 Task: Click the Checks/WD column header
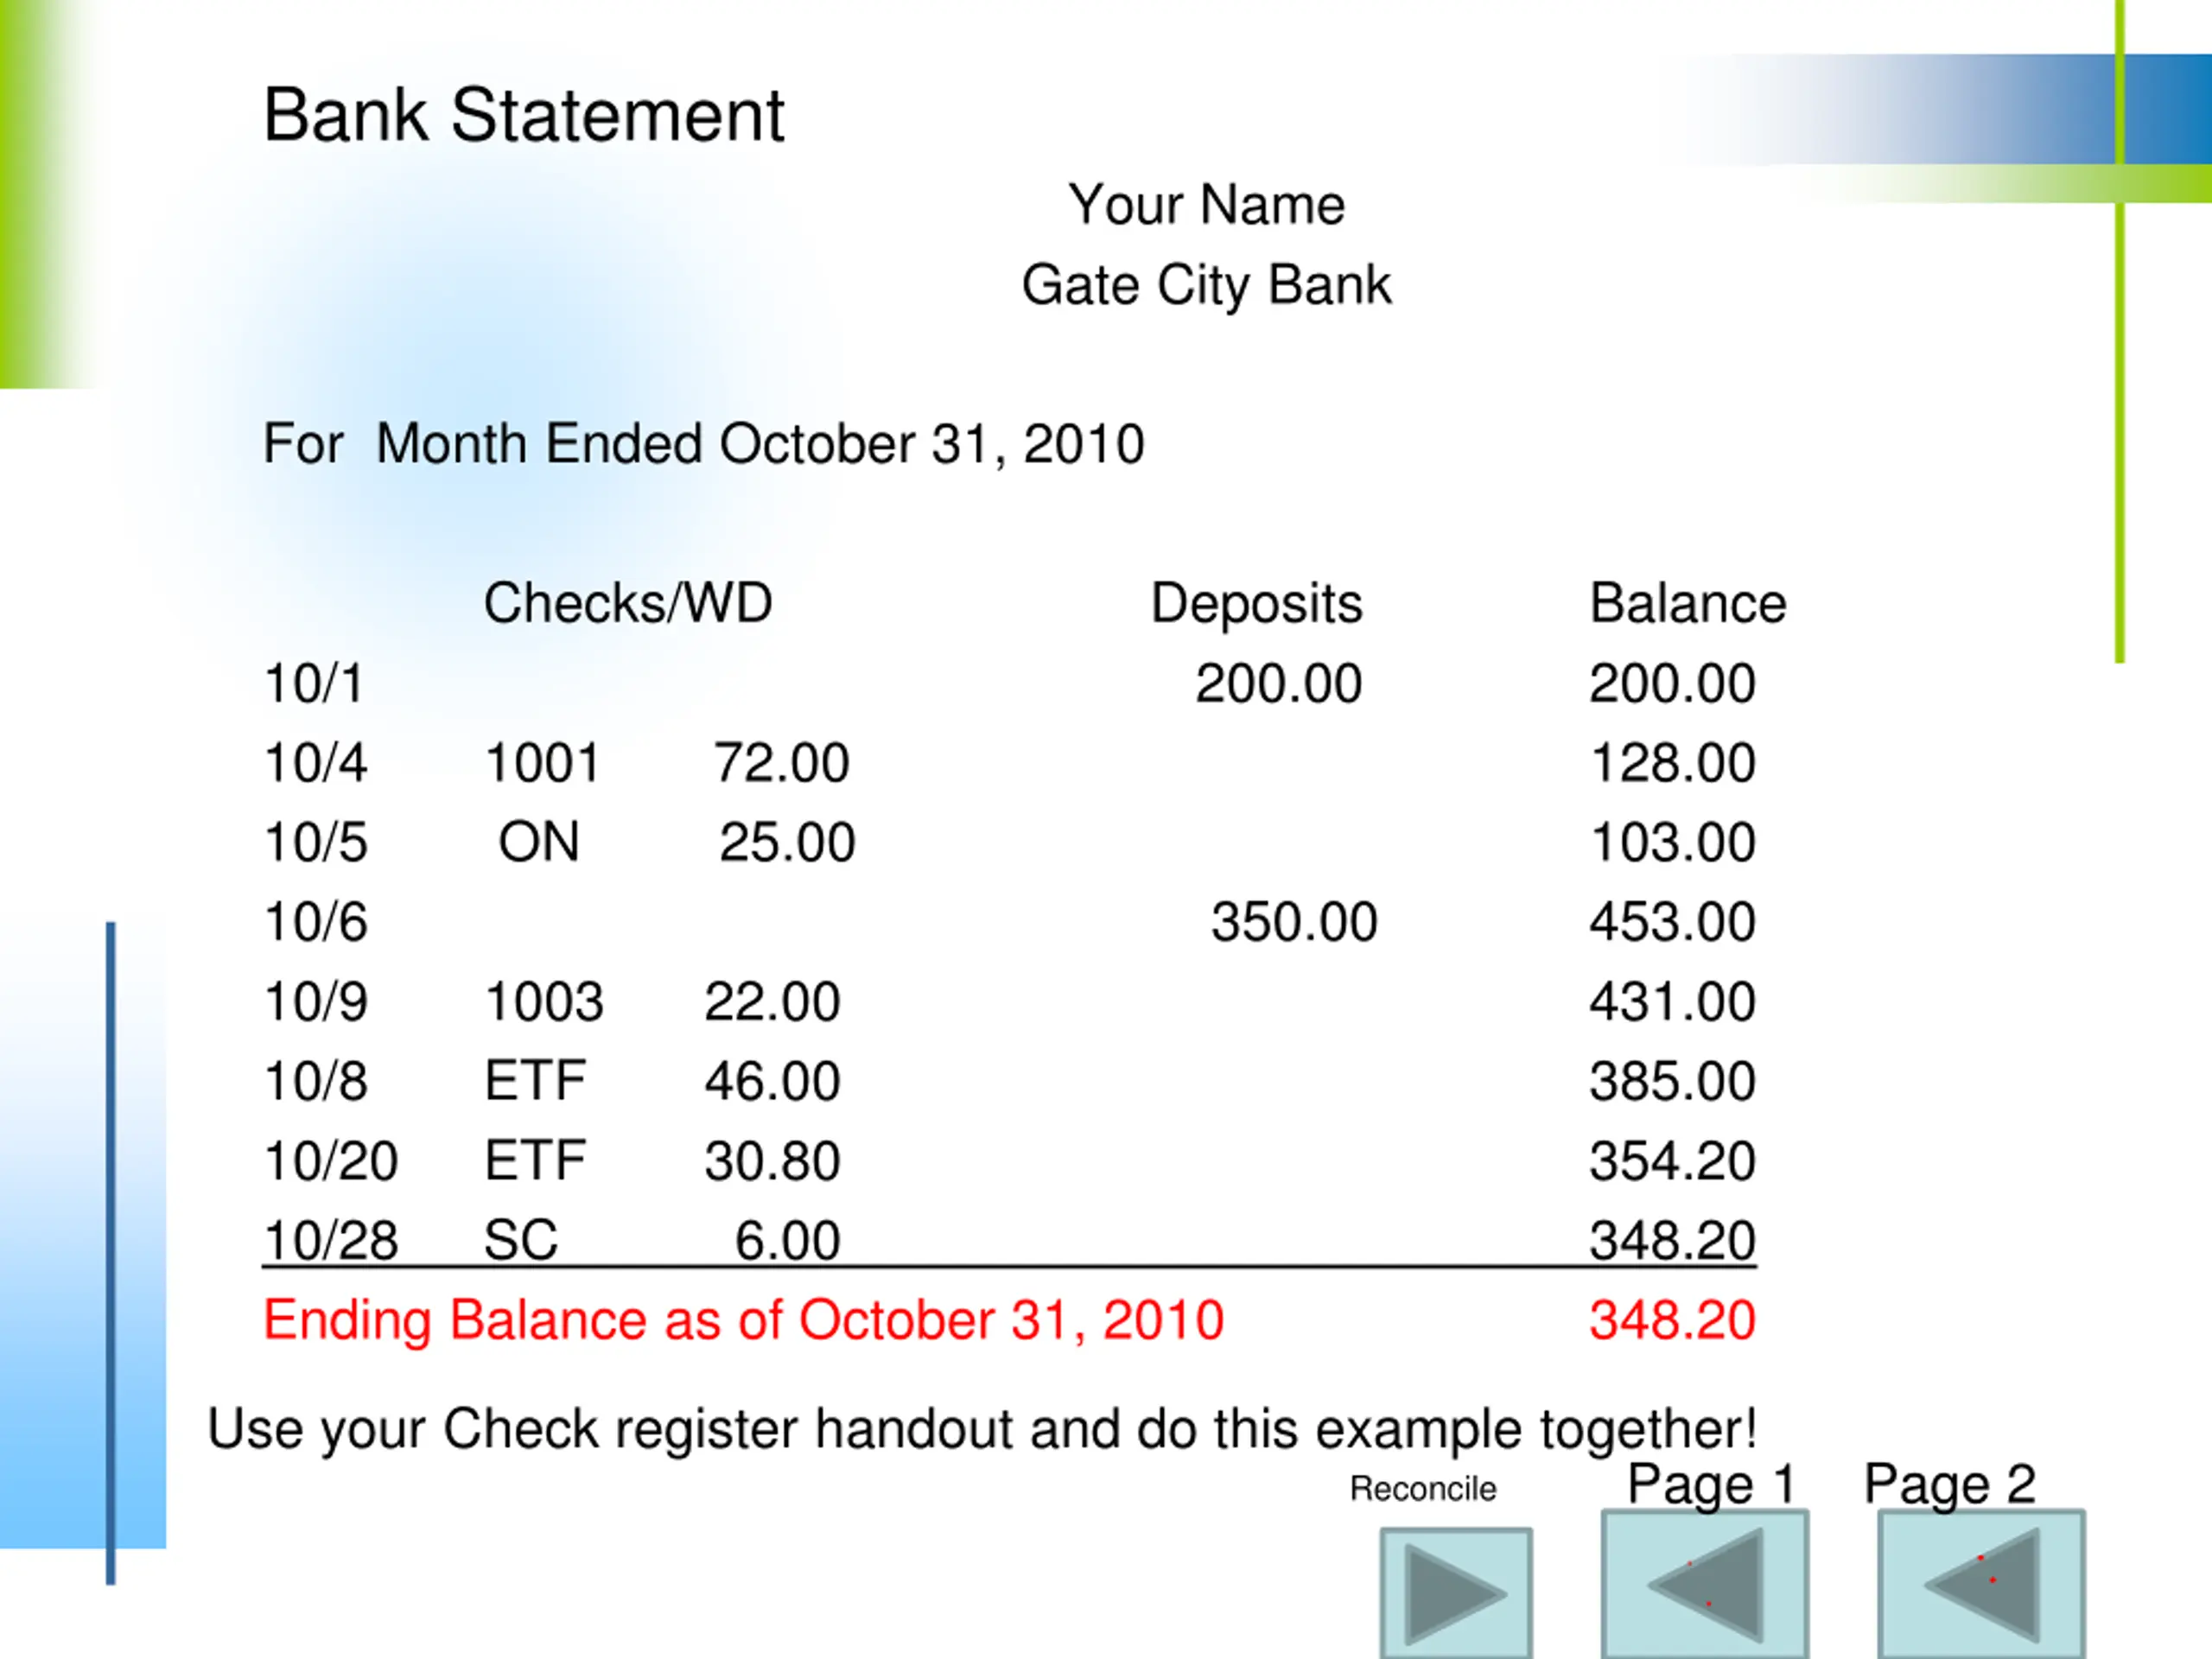[628, 603]
